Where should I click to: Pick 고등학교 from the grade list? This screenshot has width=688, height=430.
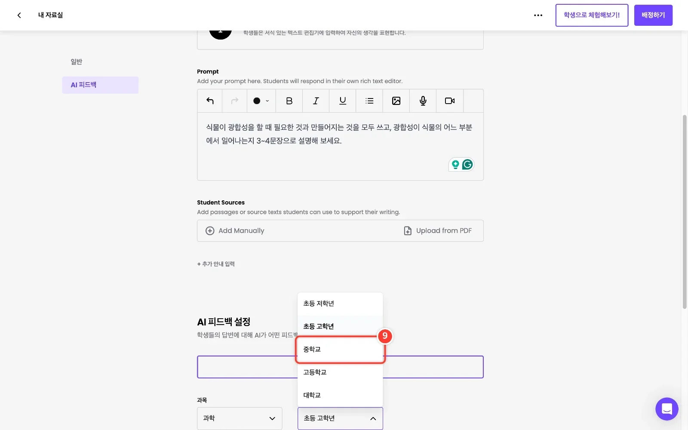[x=340, y=372]
